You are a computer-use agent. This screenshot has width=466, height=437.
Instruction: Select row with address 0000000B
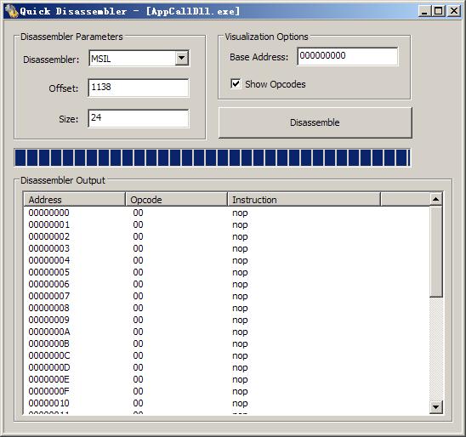pos(226,343)
